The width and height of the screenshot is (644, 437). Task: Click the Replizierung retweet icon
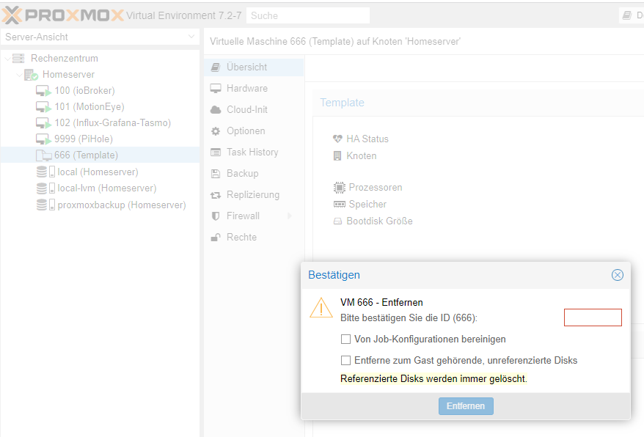pyautogui.click(x=215, y=195)
